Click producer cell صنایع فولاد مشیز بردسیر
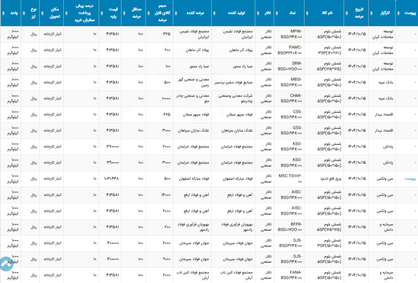Viewport: 418px width, 283px height. 234,82
